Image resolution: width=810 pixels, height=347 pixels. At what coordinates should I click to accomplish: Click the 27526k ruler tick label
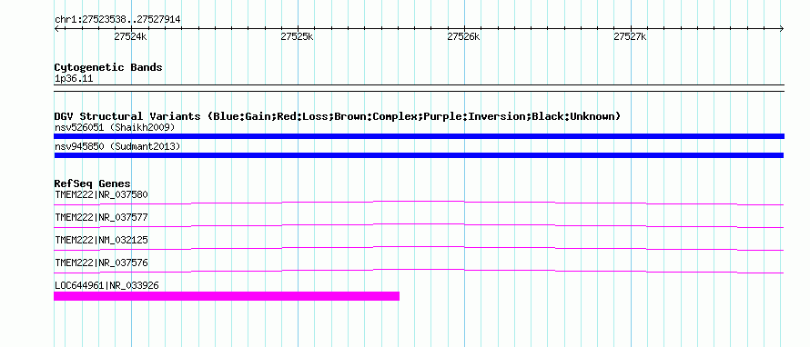pyautogui.click(x=463, y=37)
